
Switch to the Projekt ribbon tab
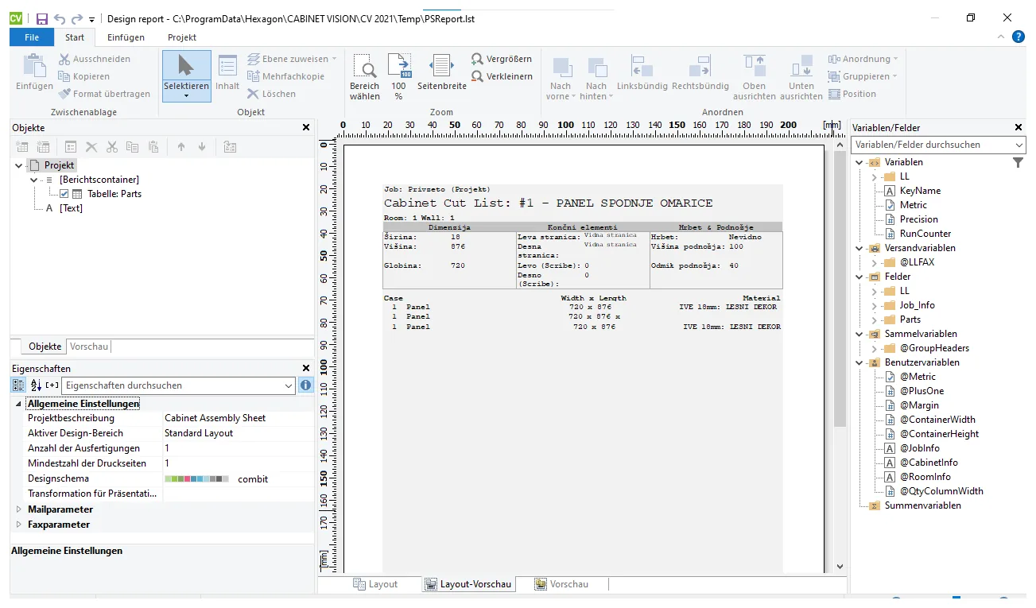tap(182, 37)
